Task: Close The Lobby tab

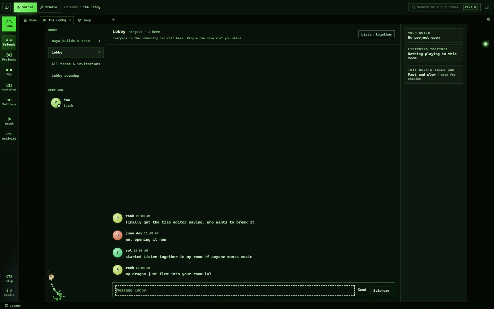Action: 70,20
